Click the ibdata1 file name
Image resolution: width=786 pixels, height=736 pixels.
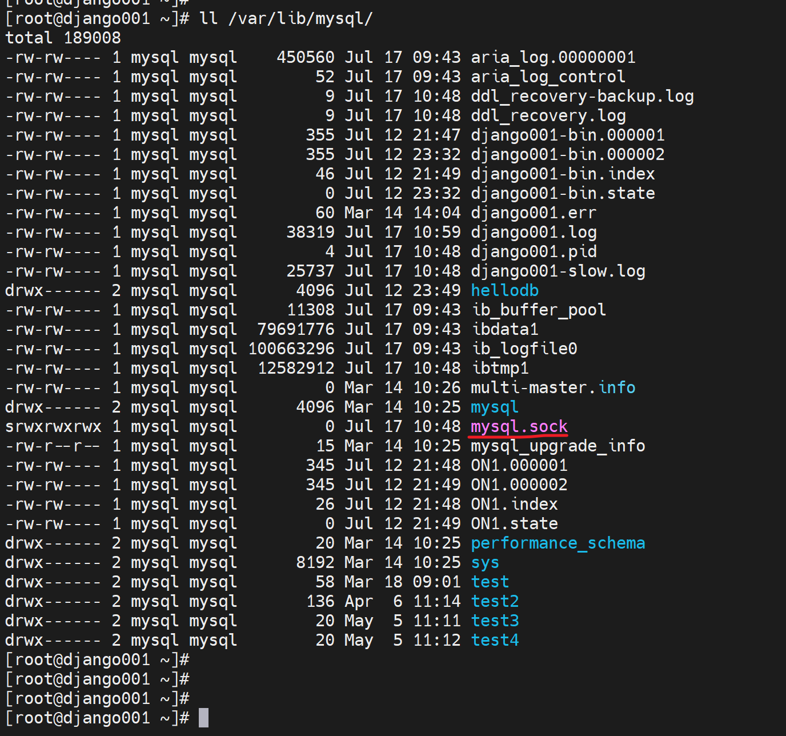pyautogui.click(x=504, y=330)
